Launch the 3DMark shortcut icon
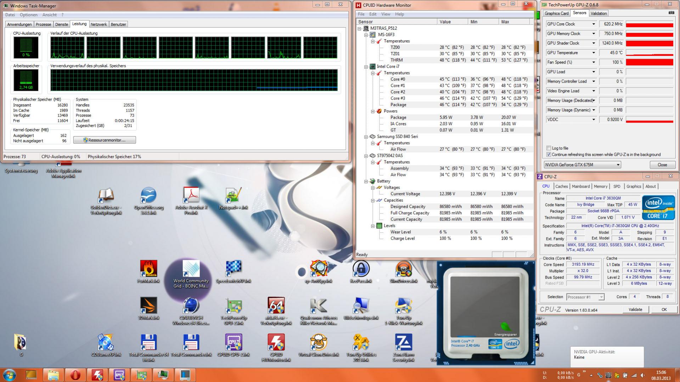Screen dimensions: 680x382 pyautogui.click(x=148, y=308)
